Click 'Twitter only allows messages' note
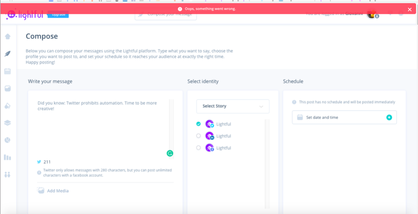418x214 pixels. (x=107, y=172)
